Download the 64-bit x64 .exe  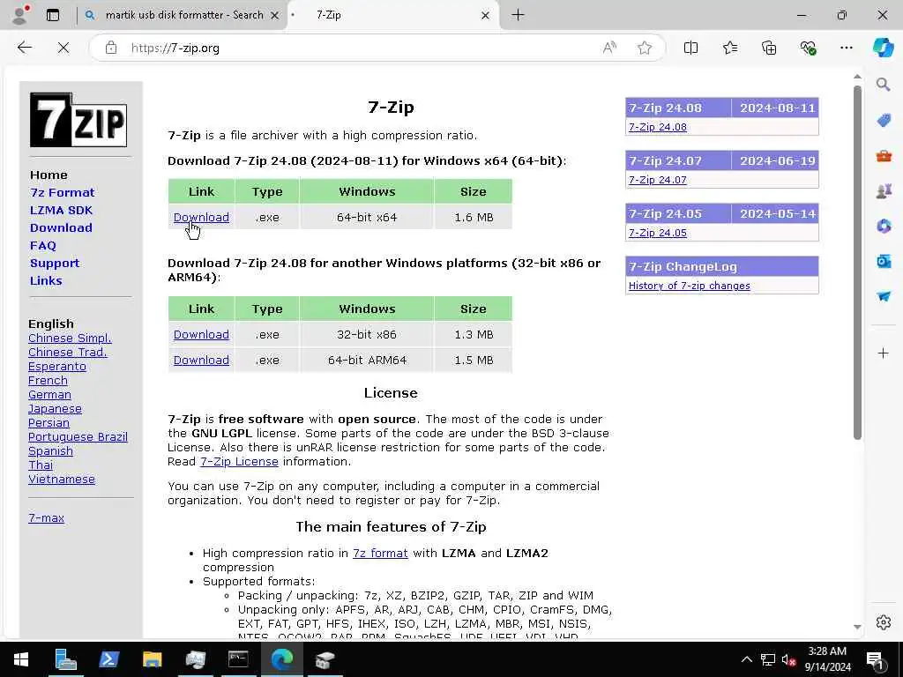(x=201, y=217)
